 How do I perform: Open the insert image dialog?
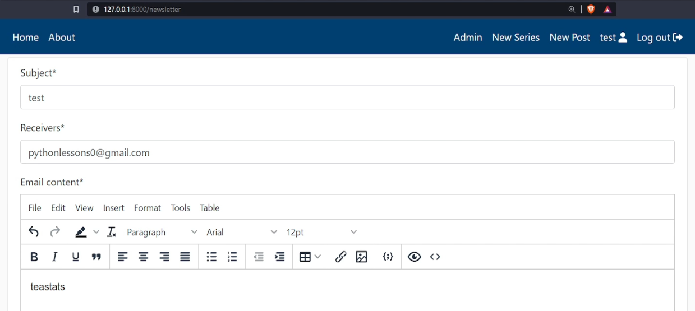[361, 257]
